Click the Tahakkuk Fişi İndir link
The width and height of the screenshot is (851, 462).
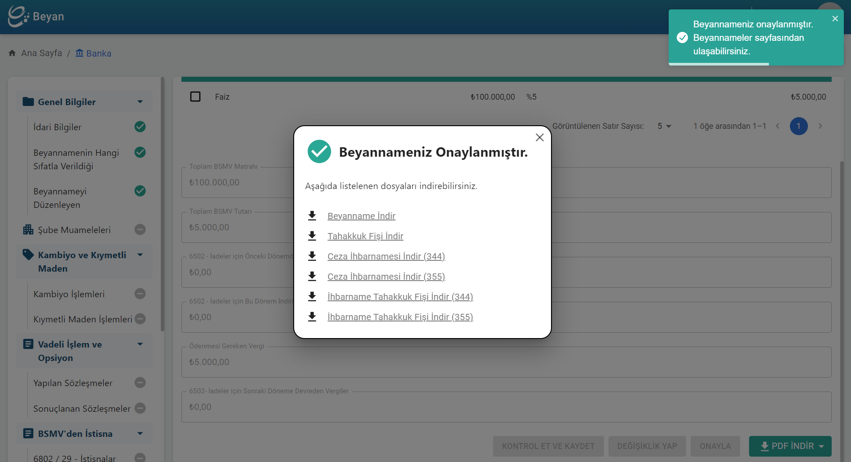(x=366, y=236)
